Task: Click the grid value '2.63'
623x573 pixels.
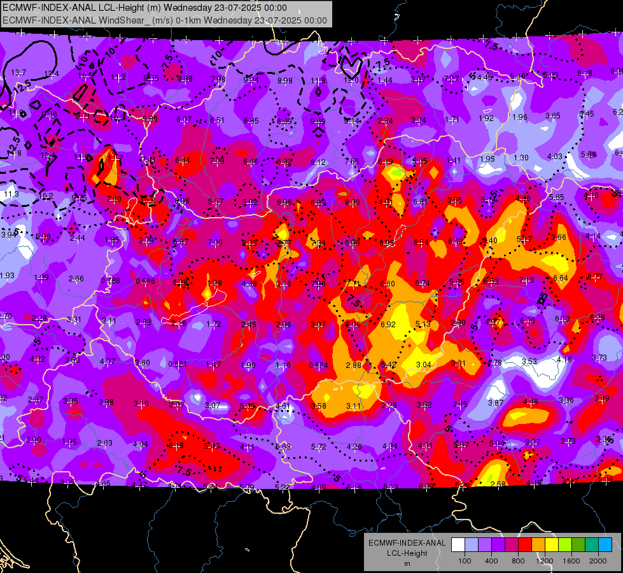Action: [104, 442]
